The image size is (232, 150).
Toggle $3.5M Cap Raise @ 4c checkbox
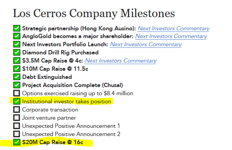click(x=17, y=61)
